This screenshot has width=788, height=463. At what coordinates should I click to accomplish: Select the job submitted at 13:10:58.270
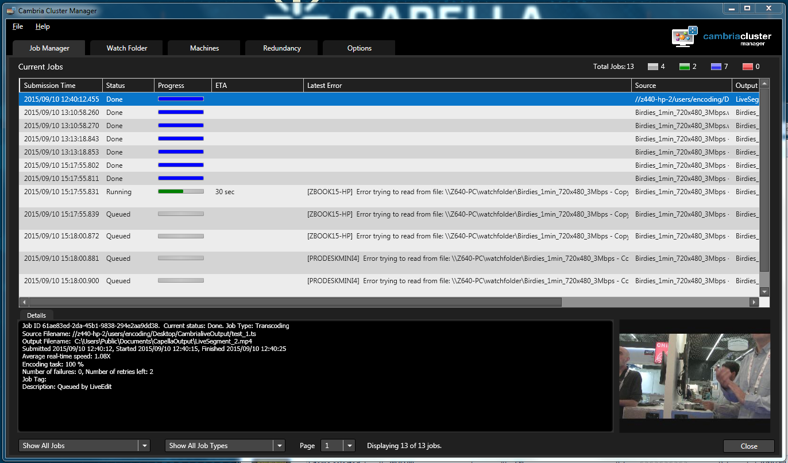389,126
